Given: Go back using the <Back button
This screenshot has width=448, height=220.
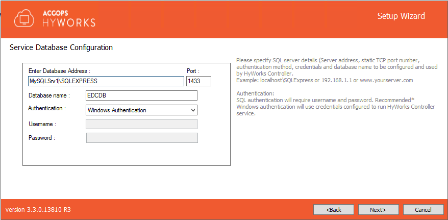Looking at the screenshot, I should 334,210.
